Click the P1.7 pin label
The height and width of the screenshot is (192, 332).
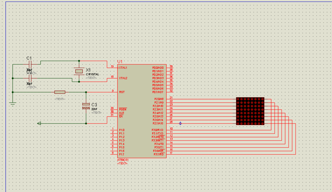[122, 154]
